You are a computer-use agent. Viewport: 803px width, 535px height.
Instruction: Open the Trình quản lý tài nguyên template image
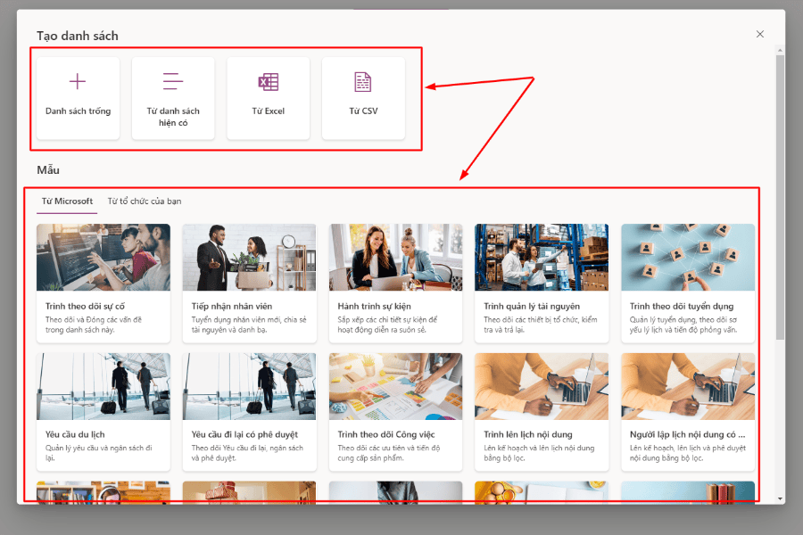(542, 257)
